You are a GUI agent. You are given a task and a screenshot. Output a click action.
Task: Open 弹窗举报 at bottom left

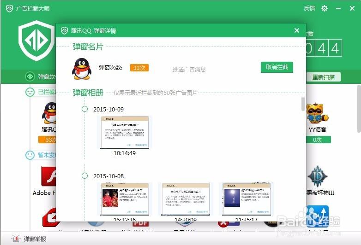(x=35, y=239)
